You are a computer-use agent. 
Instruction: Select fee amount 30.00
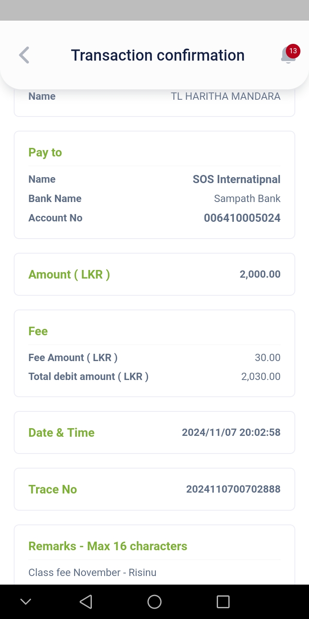pos(267,358)
